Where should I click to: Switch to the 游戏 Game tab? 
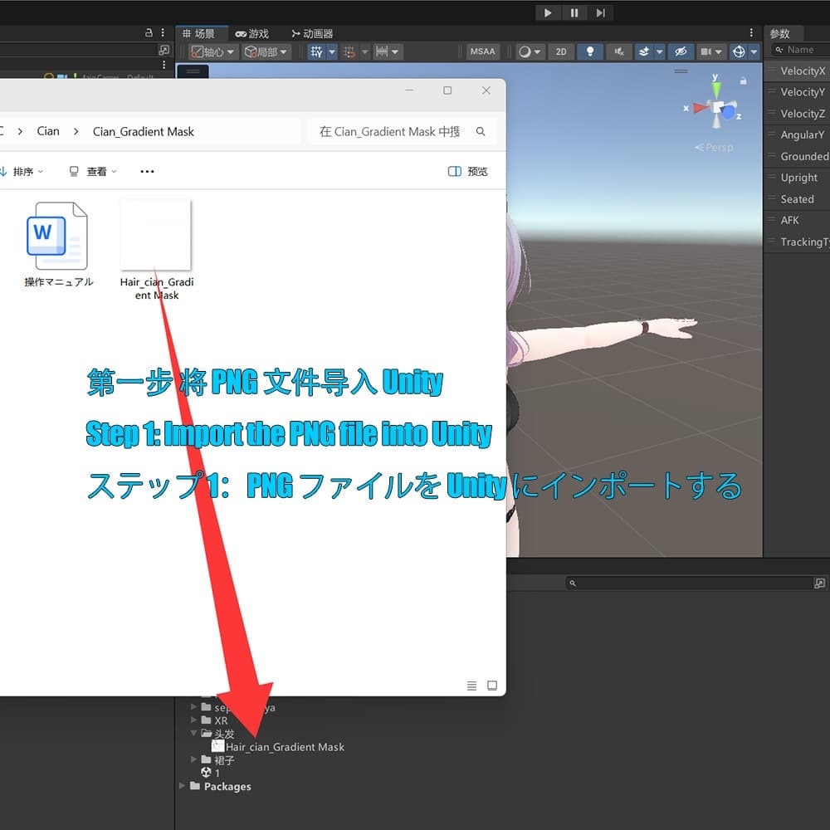[x=252, y=33]
